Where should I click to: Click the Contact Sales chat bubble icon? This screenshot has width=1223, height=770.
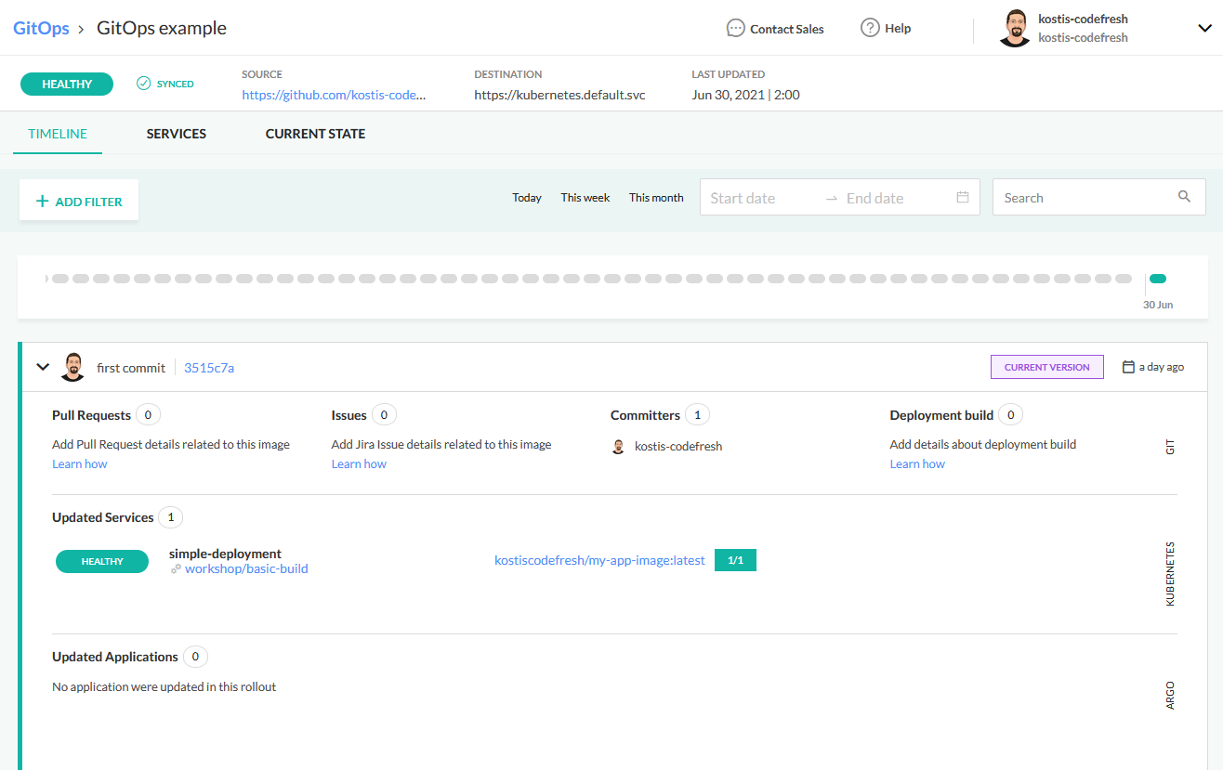(x=736, y=28)
